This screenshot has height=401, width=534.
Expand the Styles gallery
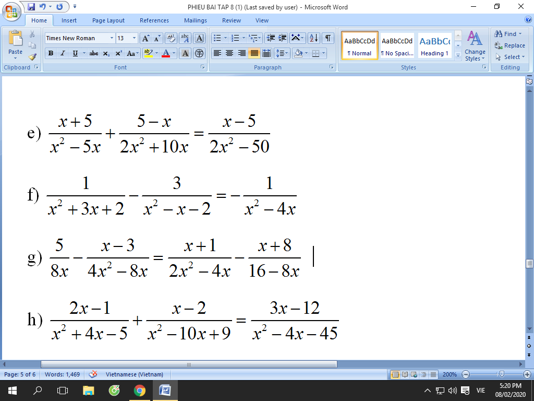(x=458, y=55)
